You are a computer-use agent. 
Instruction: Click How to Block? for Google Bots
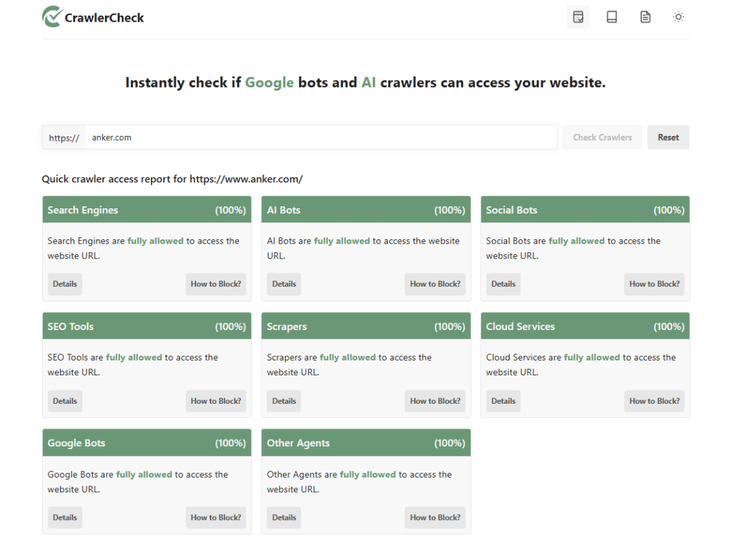216,517
